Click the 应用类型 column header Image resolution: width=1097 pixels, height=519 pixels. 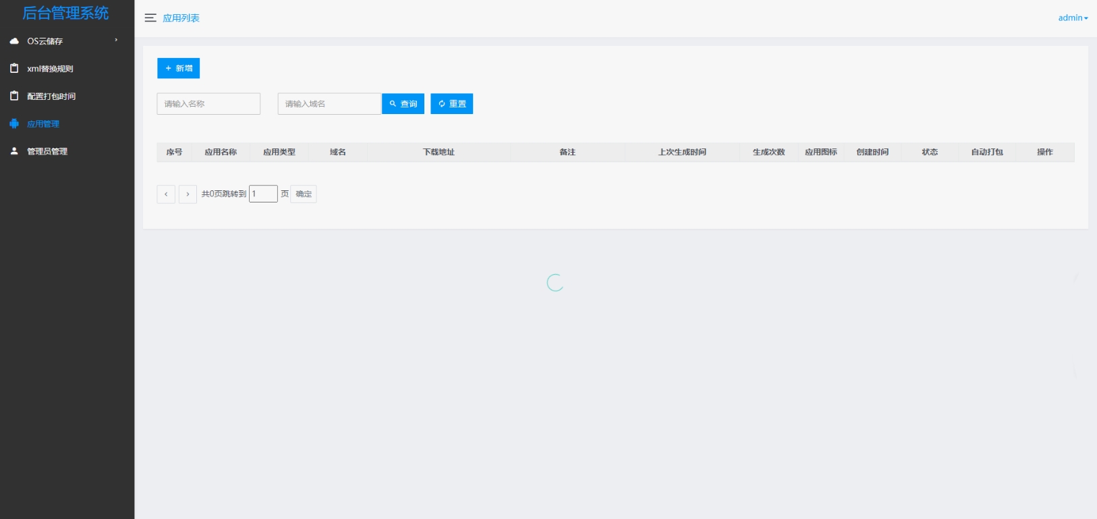click(279, 153)
